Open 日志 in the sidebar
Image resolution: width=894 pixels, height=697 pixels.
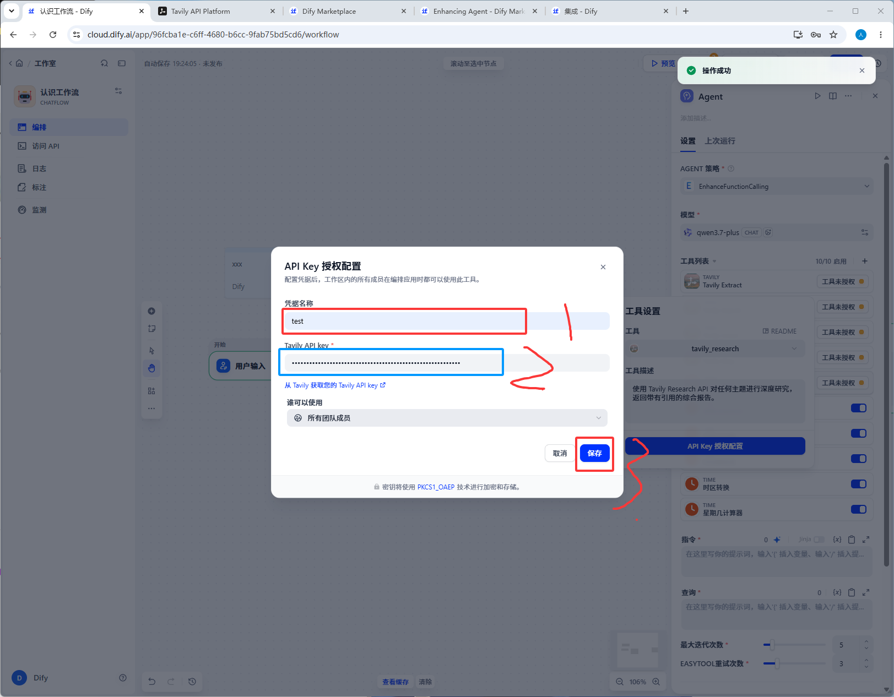69,168
